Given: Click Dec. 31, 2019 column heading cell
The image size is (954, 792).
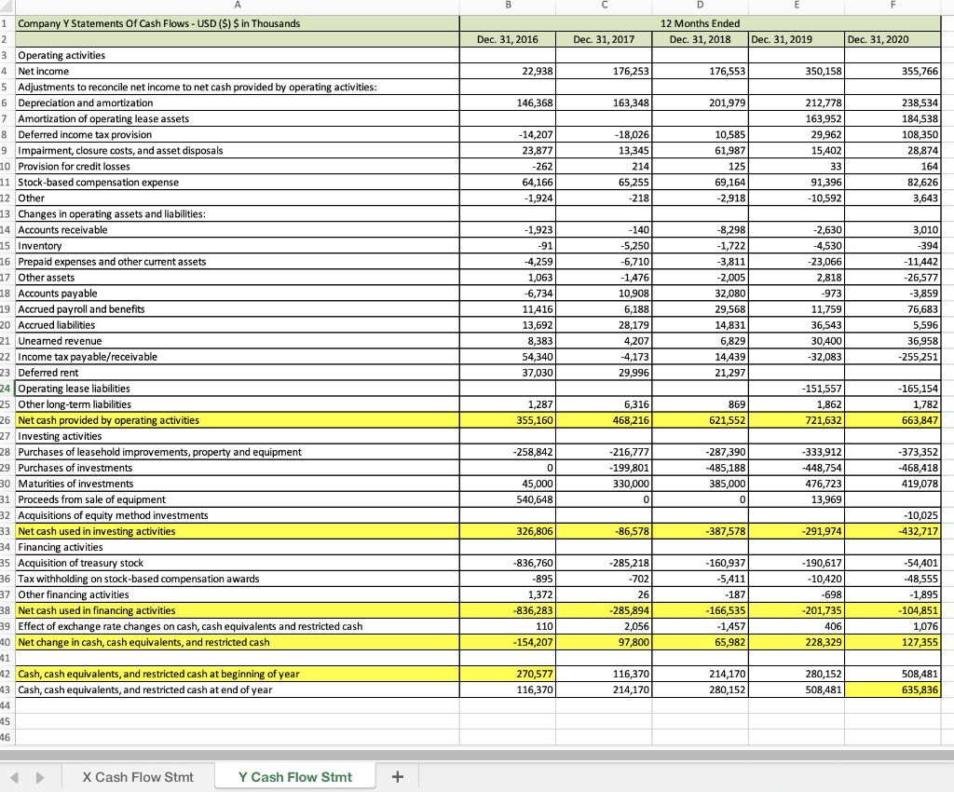Looking at the screenshot, I should pyautogui.click(x=797, y=39).
